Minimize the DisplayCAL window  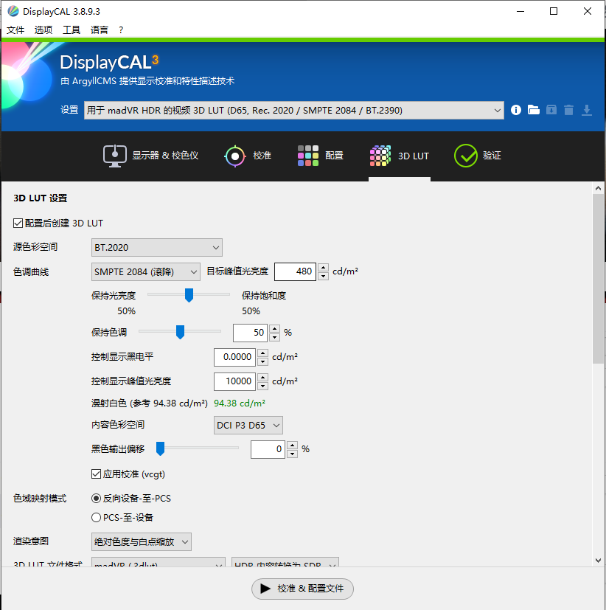520,11
